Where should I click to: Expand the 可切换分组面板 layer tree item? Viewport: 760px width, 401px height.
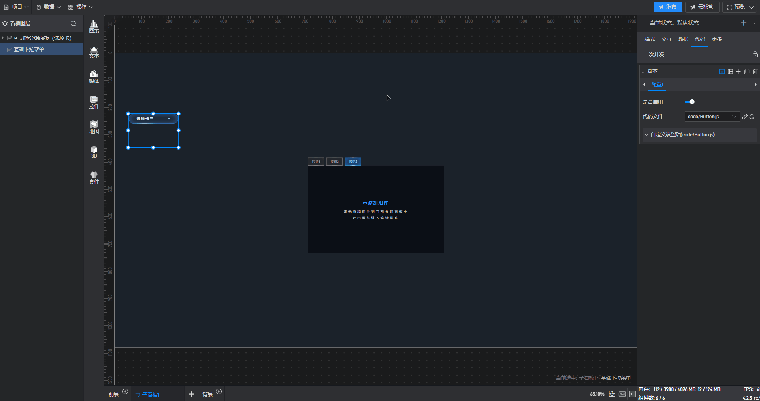3,38
